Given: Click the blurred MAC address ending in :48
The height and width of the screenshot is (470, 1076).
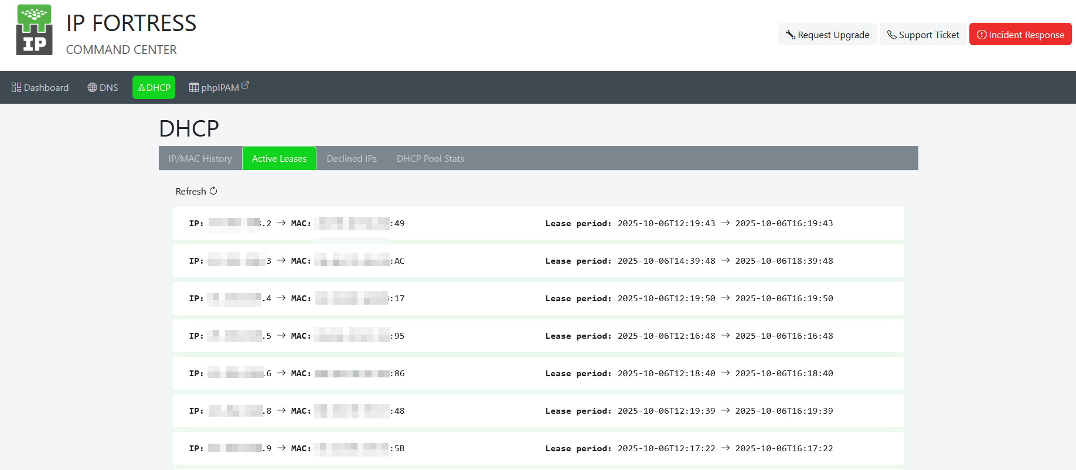Looking at the screenshot, I should click(x=359, y=411).
